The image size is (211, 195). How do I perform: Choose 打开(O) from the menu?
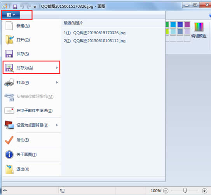pyautogui.click(x=31, y=40)
